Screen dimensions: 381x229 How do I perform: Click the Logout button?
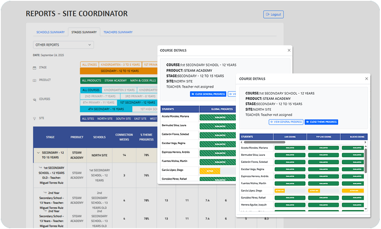tap(273, 14)
